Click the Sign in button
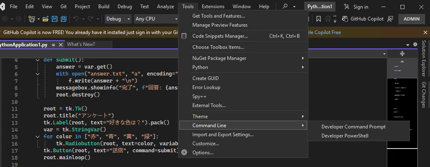 click(x=356, y=7)
